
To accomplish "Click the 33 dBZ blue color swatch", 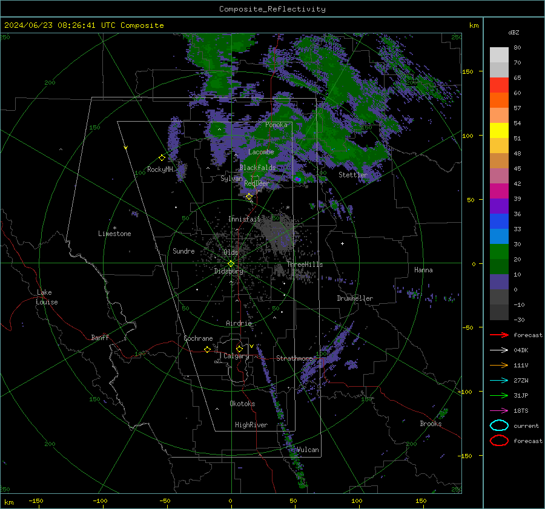I will 499,236.
